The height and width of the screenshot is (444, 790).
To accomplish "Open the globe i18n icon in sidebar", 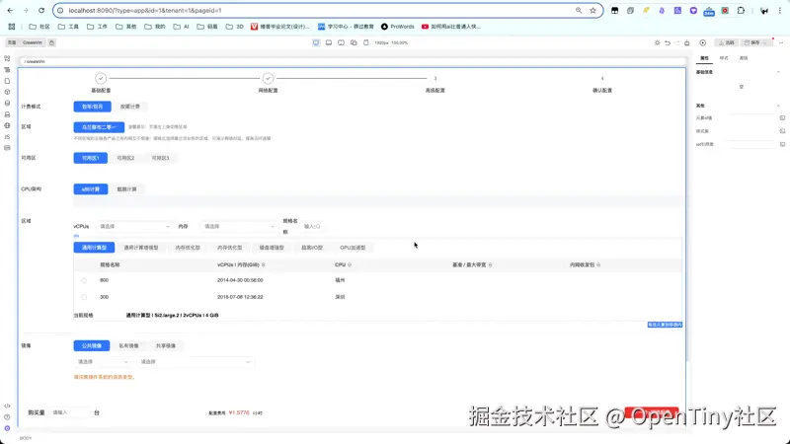I will click(x=7, y=126).
